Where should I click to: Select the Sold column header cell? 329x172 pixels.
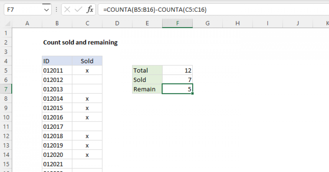[x=87, y=61]
